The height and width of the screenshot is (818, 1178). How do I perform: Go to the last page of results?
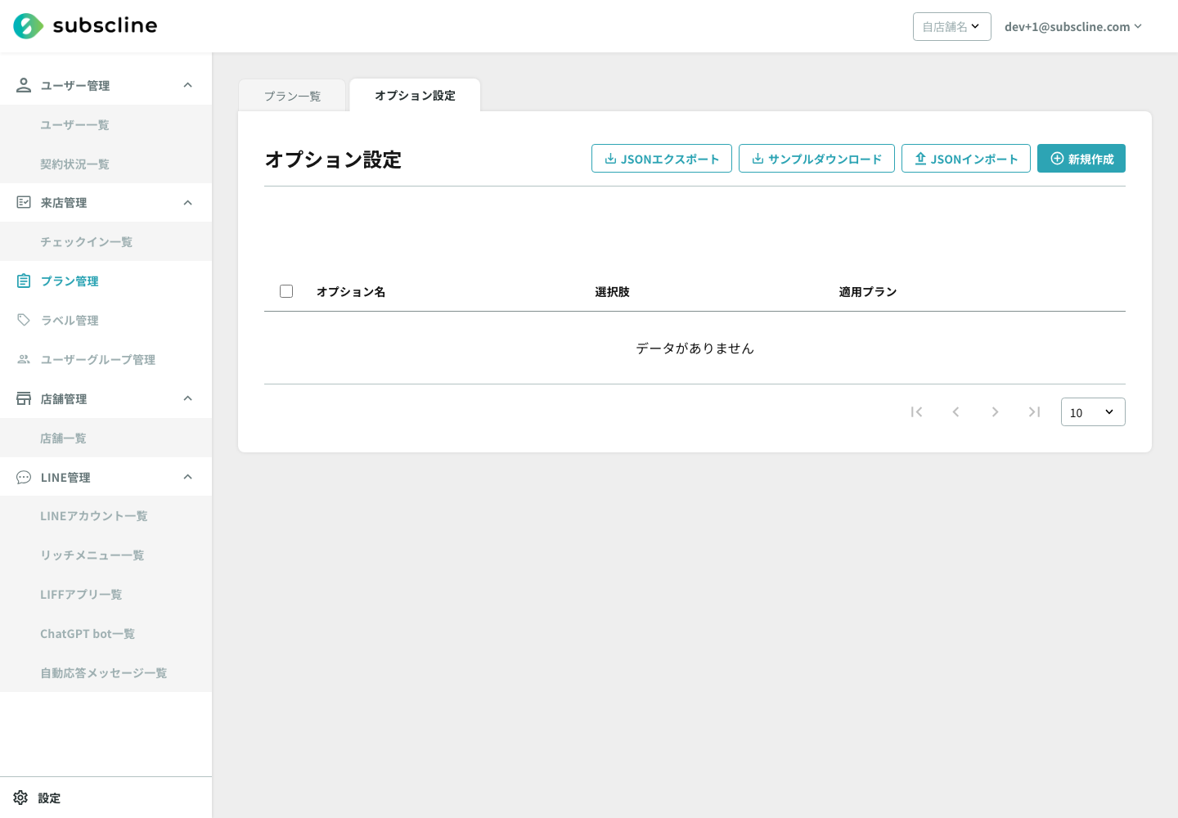point(1034,411)
